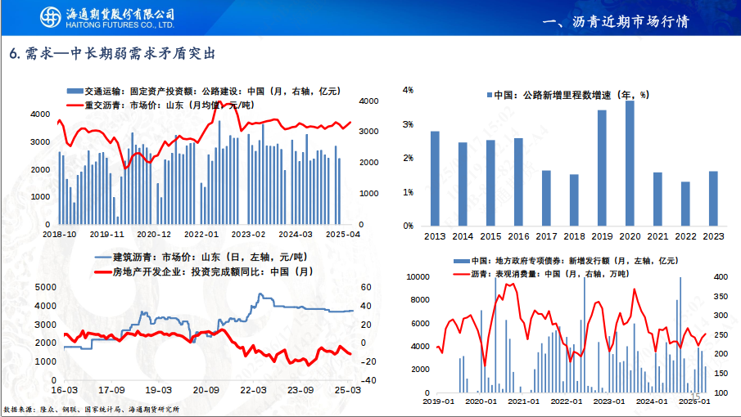Click the 2017 bar in road mileage chart
Image resolution: width=741 pixels, height=417 pixels.
pyautogui.click(x=546, y=198)
